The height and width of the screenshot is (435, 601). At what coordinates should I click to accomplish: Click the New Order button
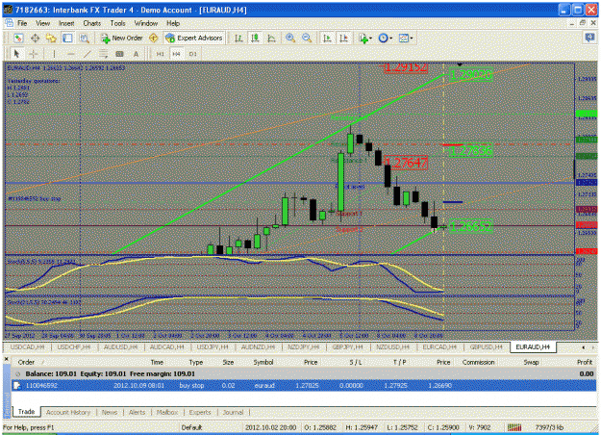point(122,38)
